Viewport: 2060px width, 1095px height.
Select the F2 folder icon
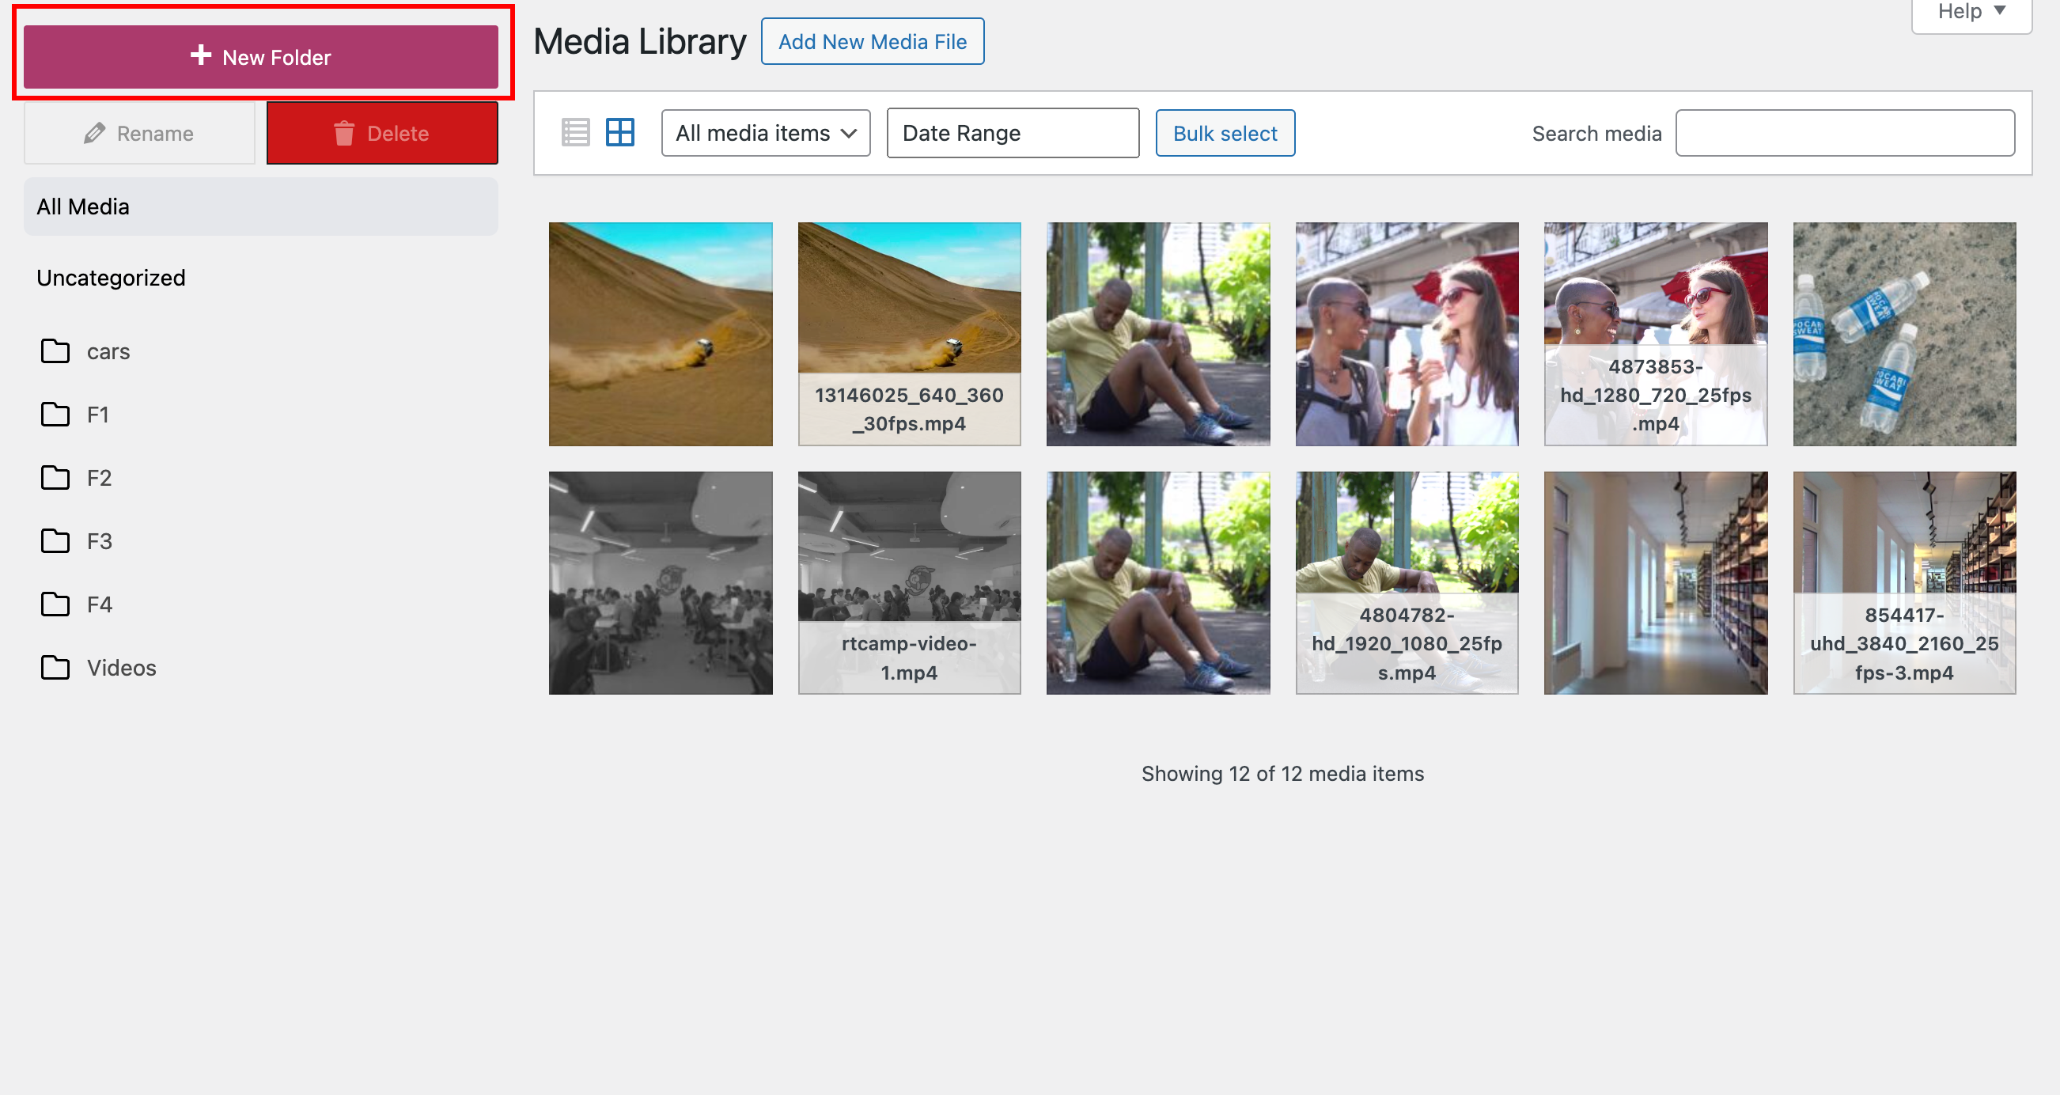click(x=55, y=478)
